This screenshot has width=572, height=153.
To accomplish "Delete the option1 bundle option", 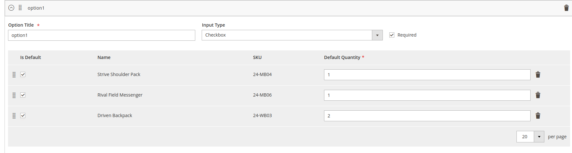I will pyautogui.click(x=566, y=8).
